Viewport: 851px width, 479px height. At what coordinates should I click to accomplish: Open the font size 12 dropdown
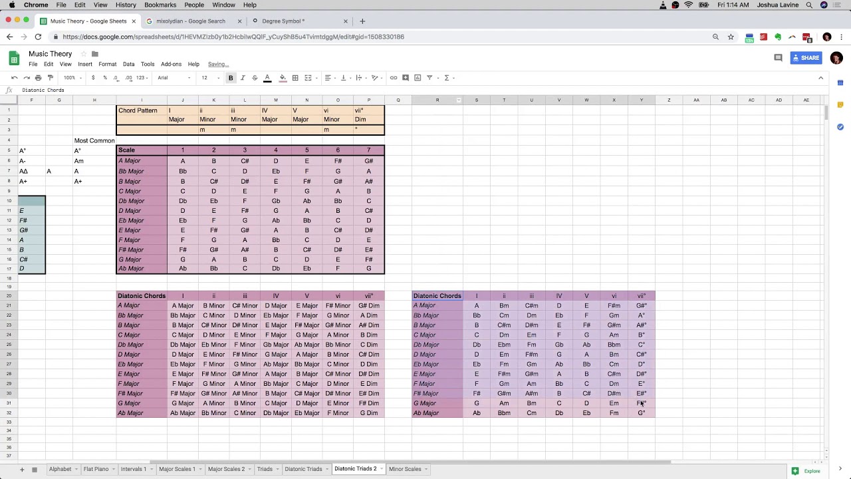(x=209, y=78)
